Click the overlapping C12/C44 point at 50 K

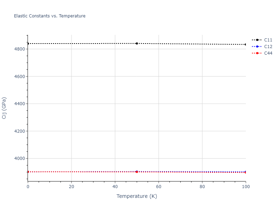click(x=137, y=172)
